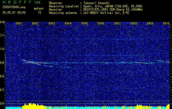Click the R820T2(RTL-SDR) receiver text
Viewport: 172px width, 109px height.
(x=113, y=10)
